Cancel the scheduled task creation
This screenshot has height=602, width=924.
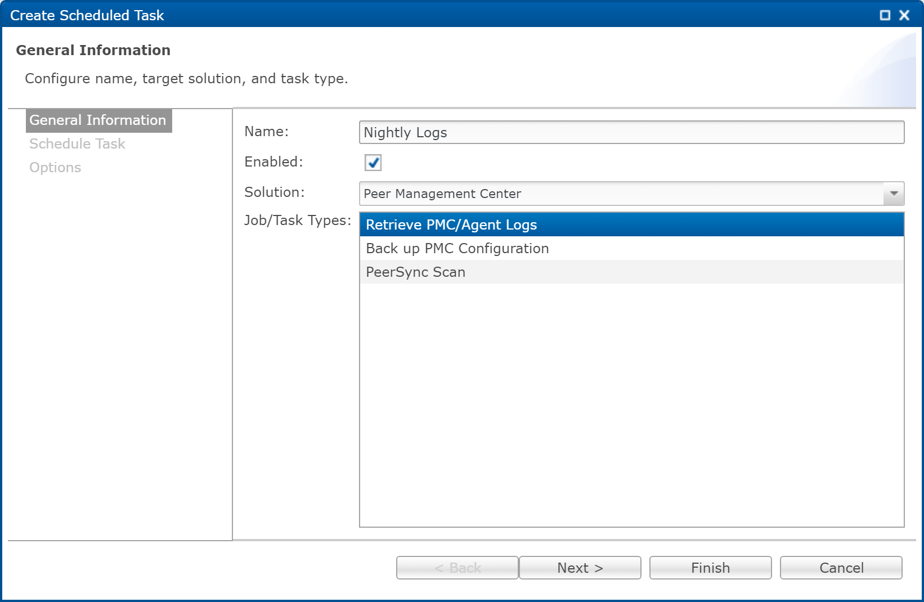(x=840, y=567)
